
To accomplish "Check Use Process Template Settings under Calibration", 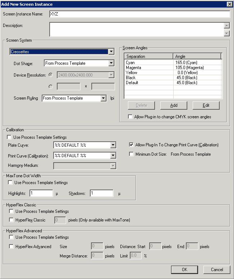I will pos(10,137).
